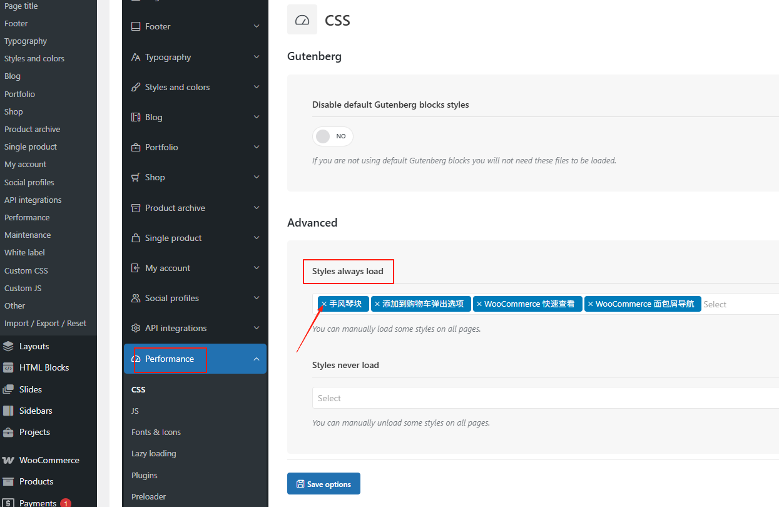Open the JS performance submenu item
The image size is (779, 507).
tap(135, 411)
